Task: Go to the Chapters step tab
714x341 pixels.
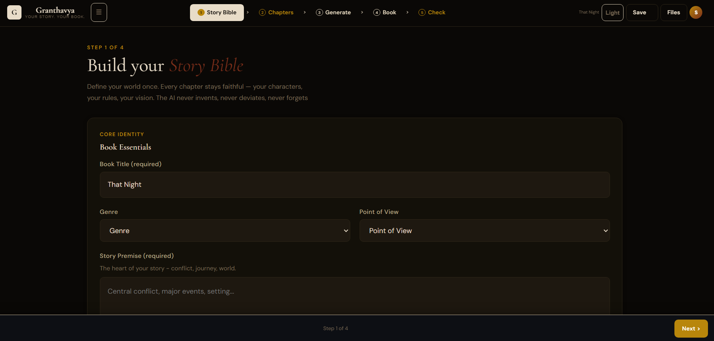Action: click(276, 12)
